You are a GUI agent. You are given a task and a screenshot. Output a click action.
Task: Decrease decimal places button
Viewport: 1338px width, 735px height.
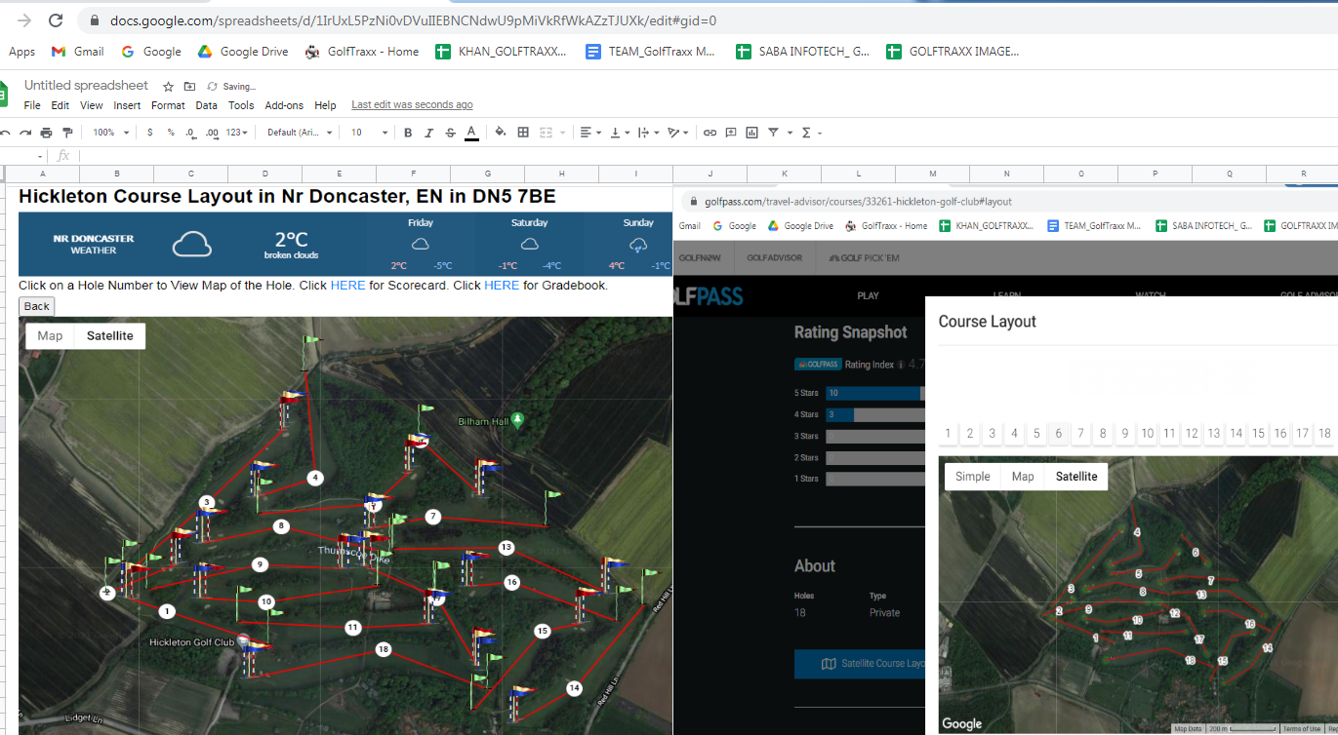point(190,133)
